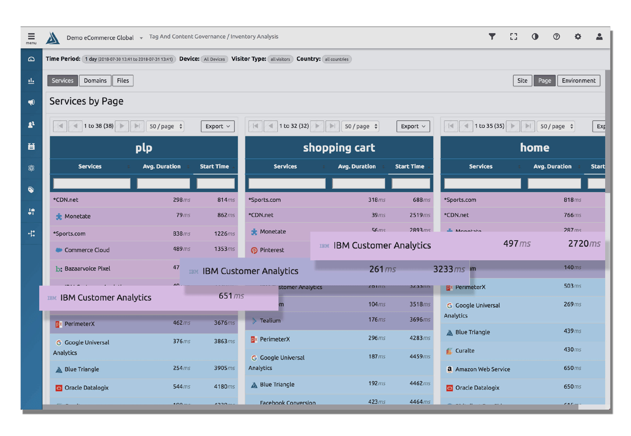Open Export dropdown on shopping cart table

(412, 126)
